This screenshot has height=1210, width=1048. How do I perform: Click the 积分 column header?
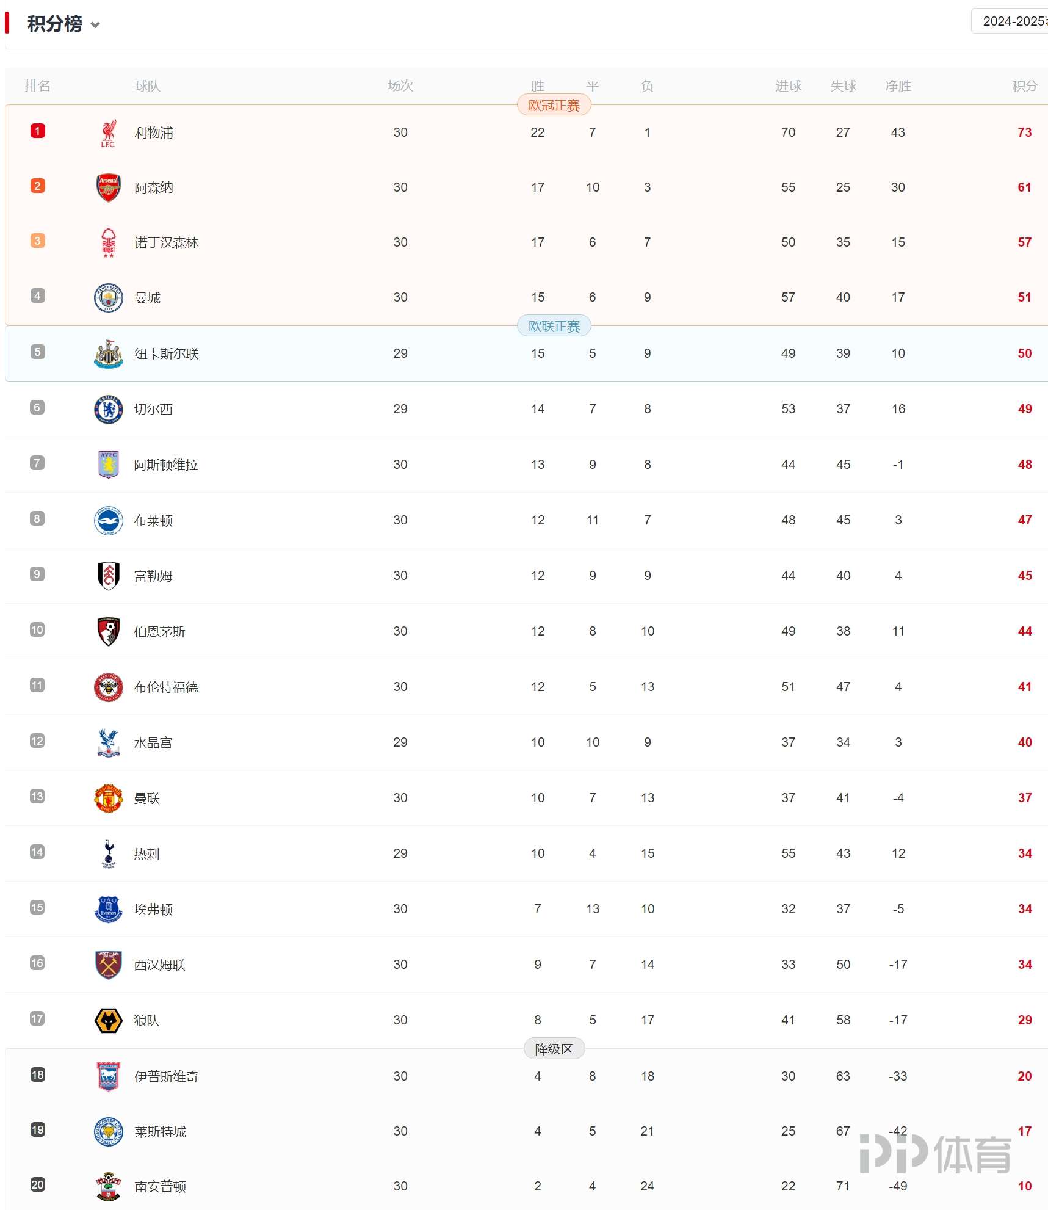point(1024,86)
